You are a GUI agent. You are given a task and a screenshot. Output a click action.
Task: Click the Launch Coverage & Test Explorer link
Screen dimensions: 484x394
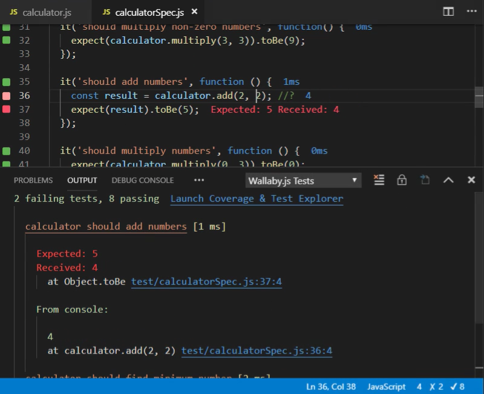click(257, 199)
